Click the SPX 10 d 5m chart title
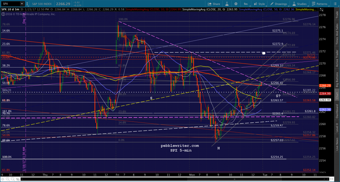340x182 pixels. tap(10, 9)
